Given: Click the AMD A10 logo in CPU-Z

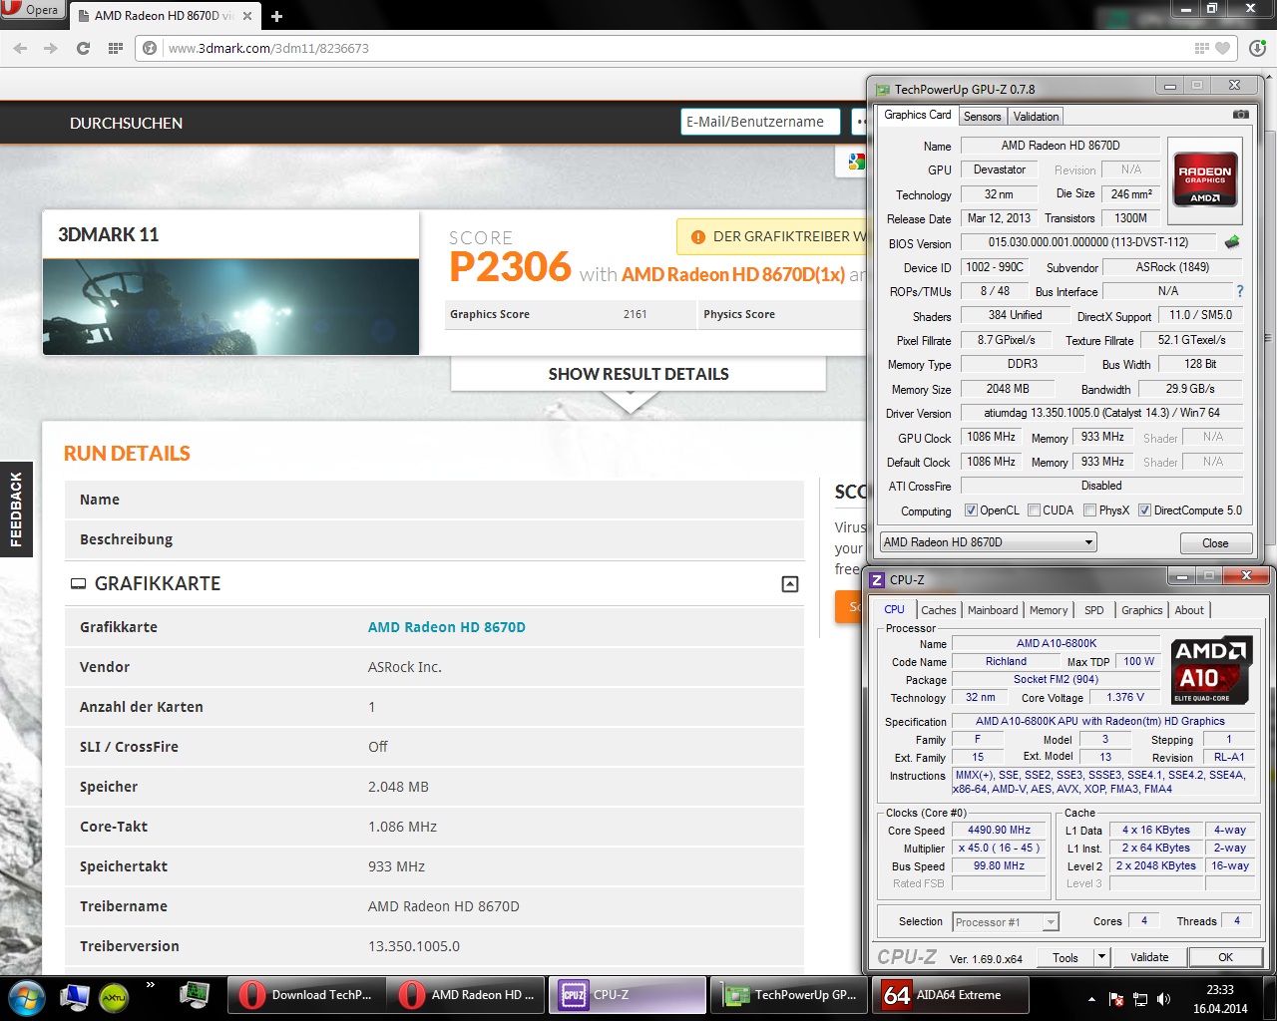Looking at the screenshot, I should point(1210,670).
